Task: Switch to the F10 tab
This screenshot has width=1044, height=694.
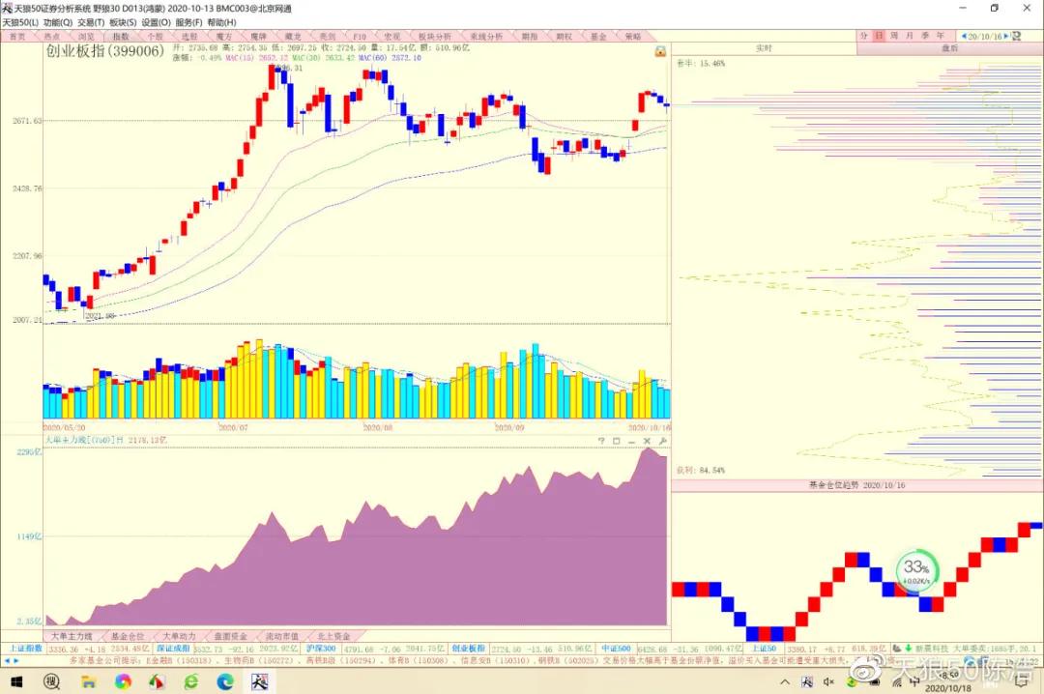Action: click(x=360, y=36)
